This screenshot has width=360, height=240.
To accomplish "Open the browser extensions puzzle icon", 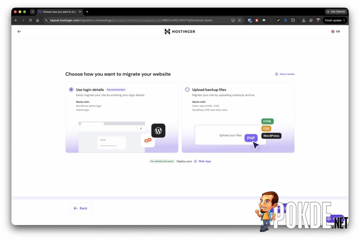I will tap(293, 20).
